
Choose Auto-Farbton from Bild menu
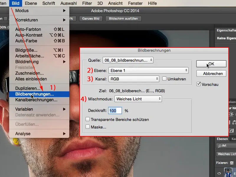(39, 29)
